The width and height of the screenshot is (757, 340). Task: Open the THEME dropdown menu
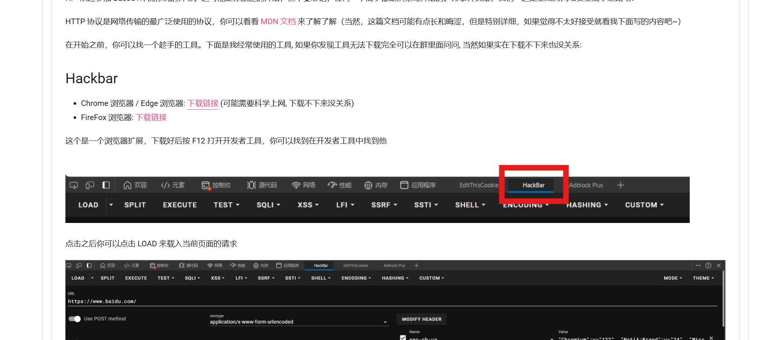(x=703, y=278)
